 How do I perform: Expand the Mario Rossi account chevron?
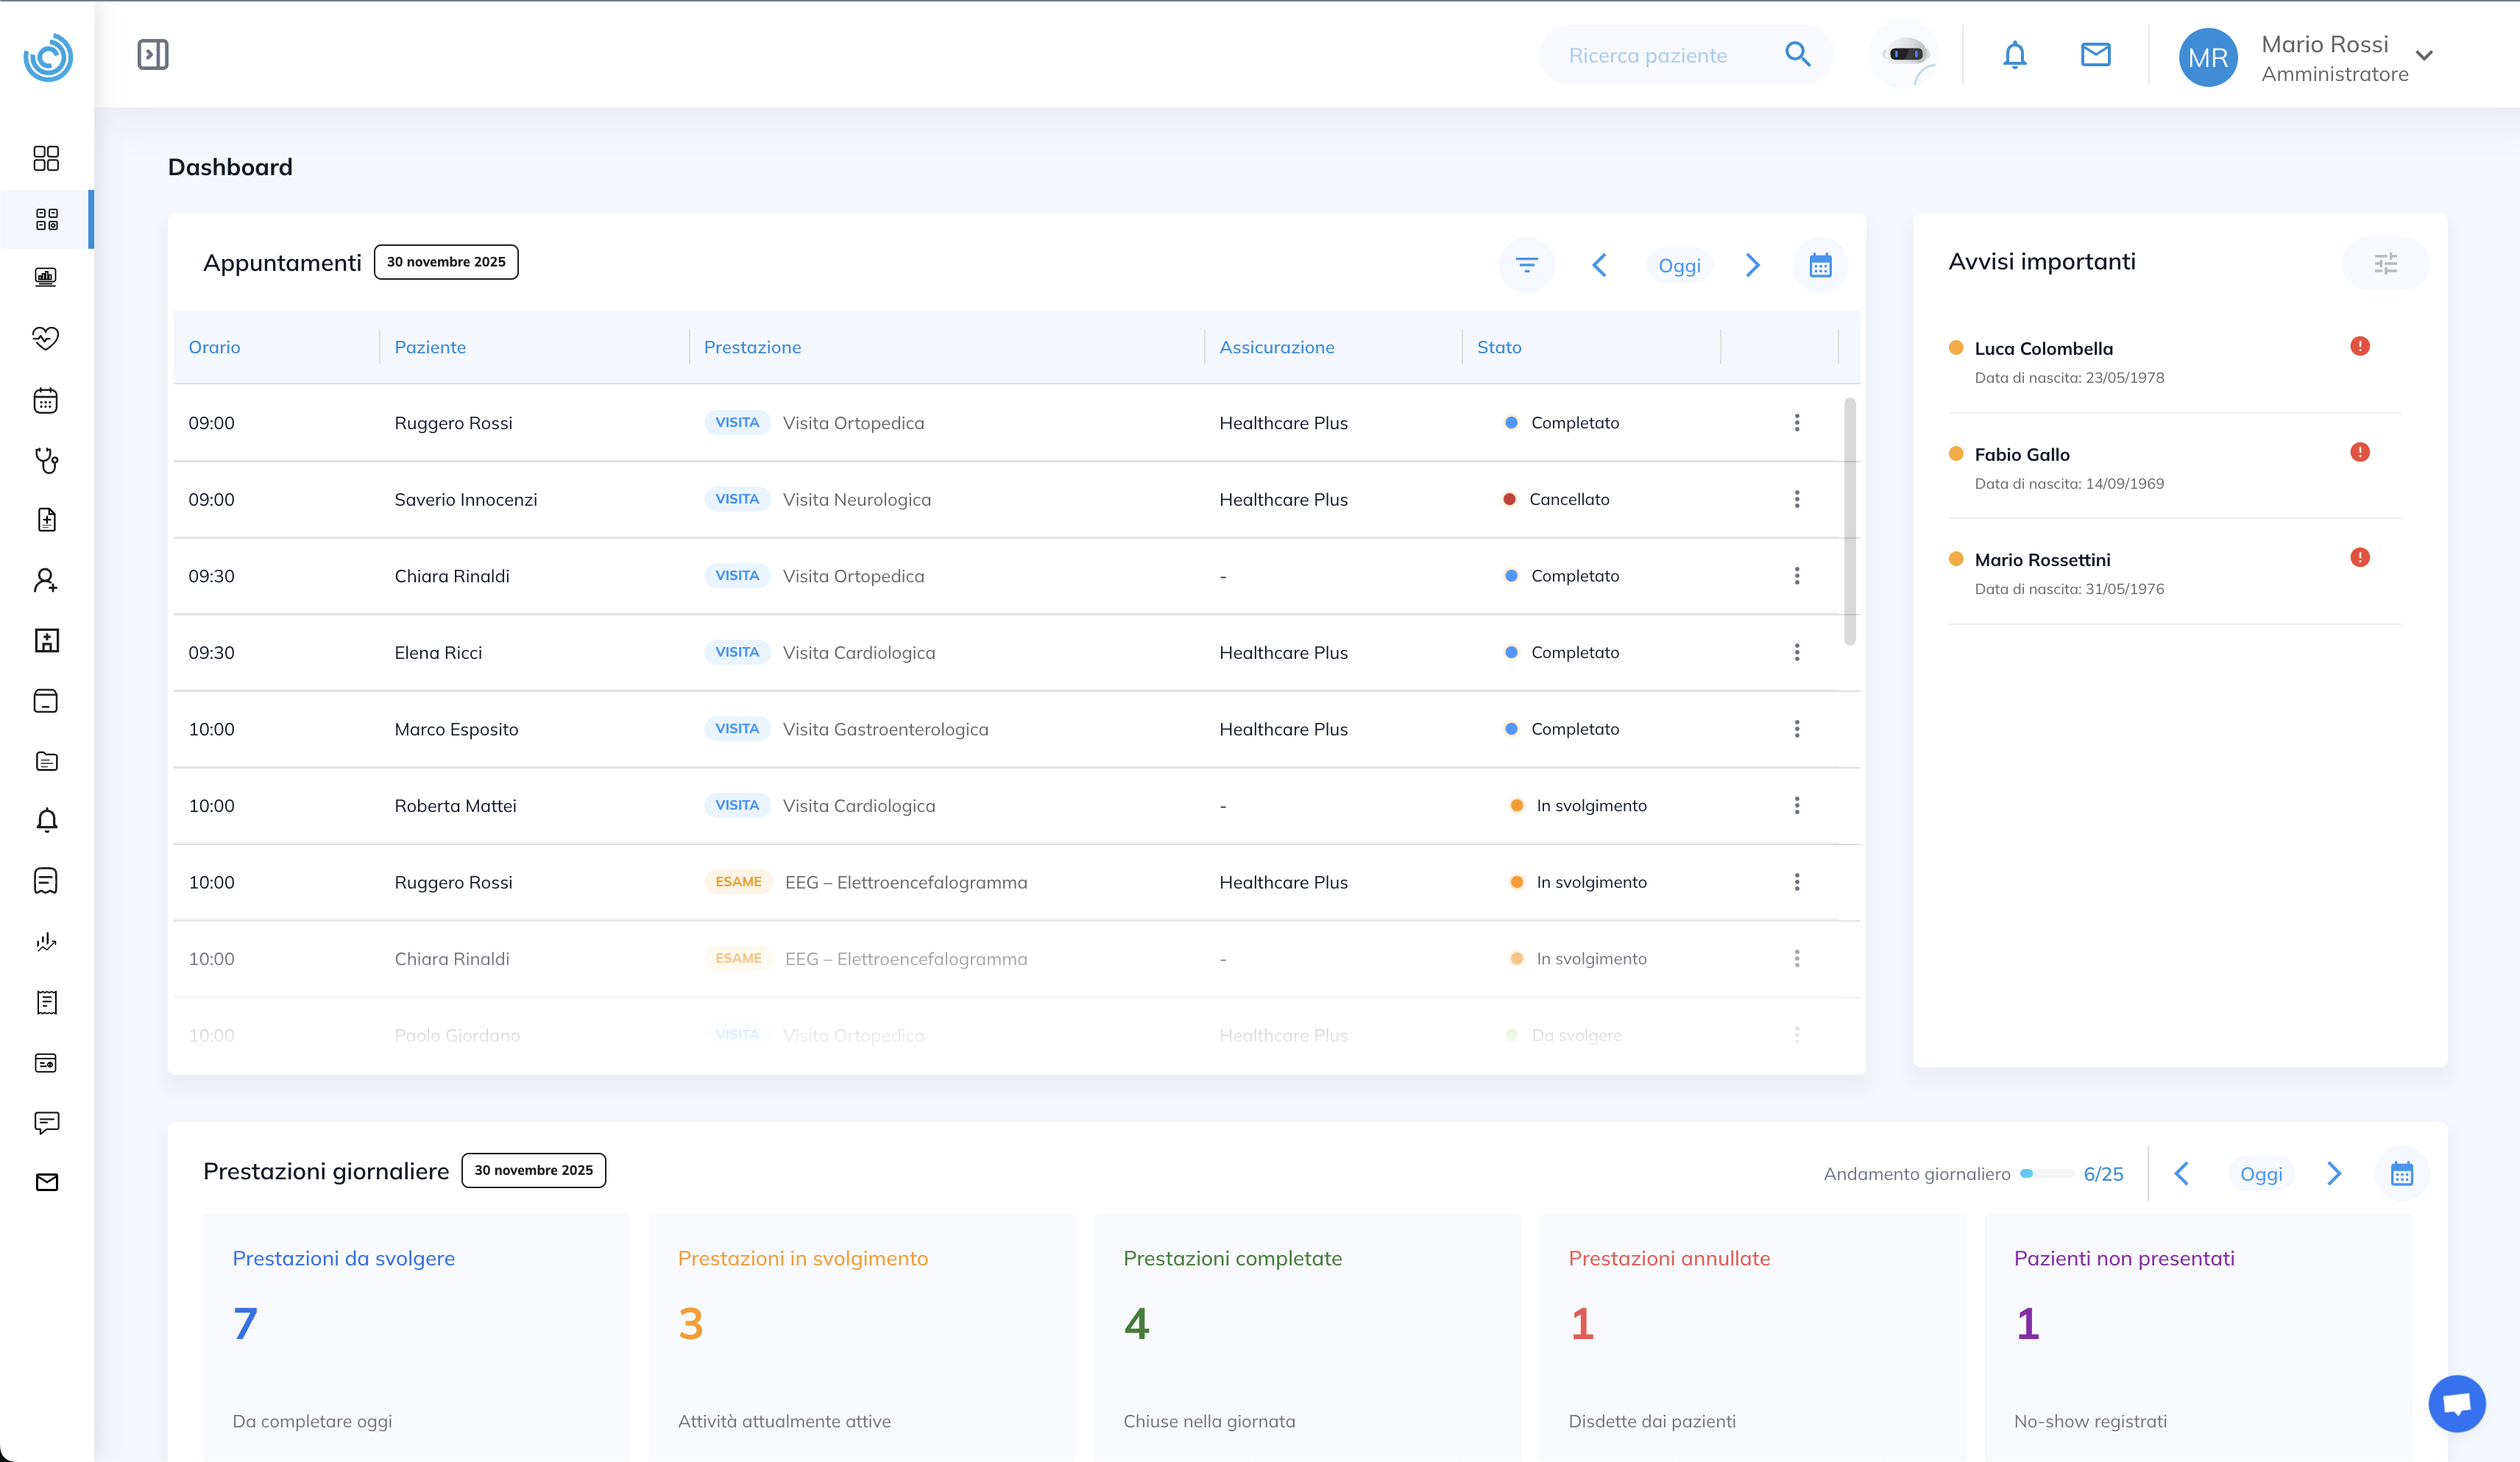2424,57
